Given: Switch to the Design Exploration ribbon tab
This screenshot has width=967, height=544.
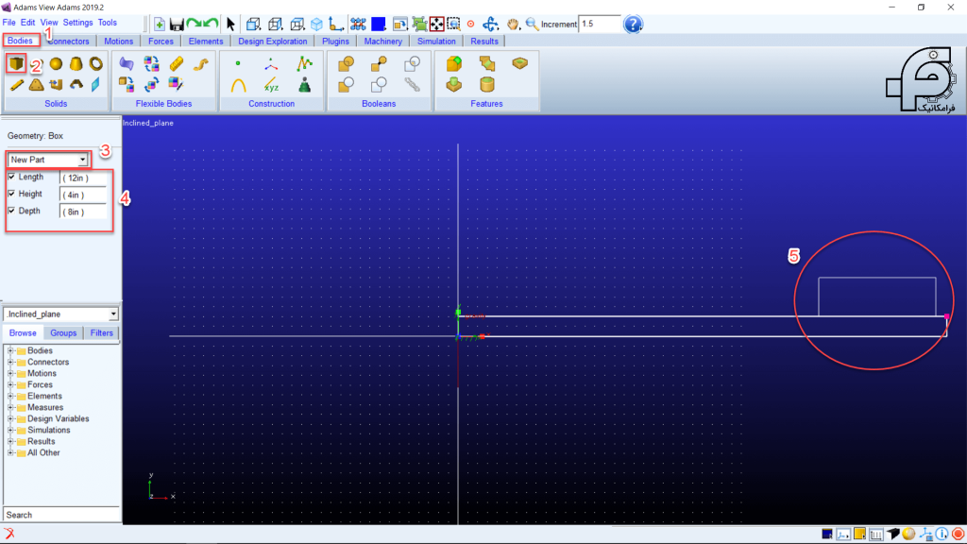Looking at the screenshot, I should tap(273, 42).
